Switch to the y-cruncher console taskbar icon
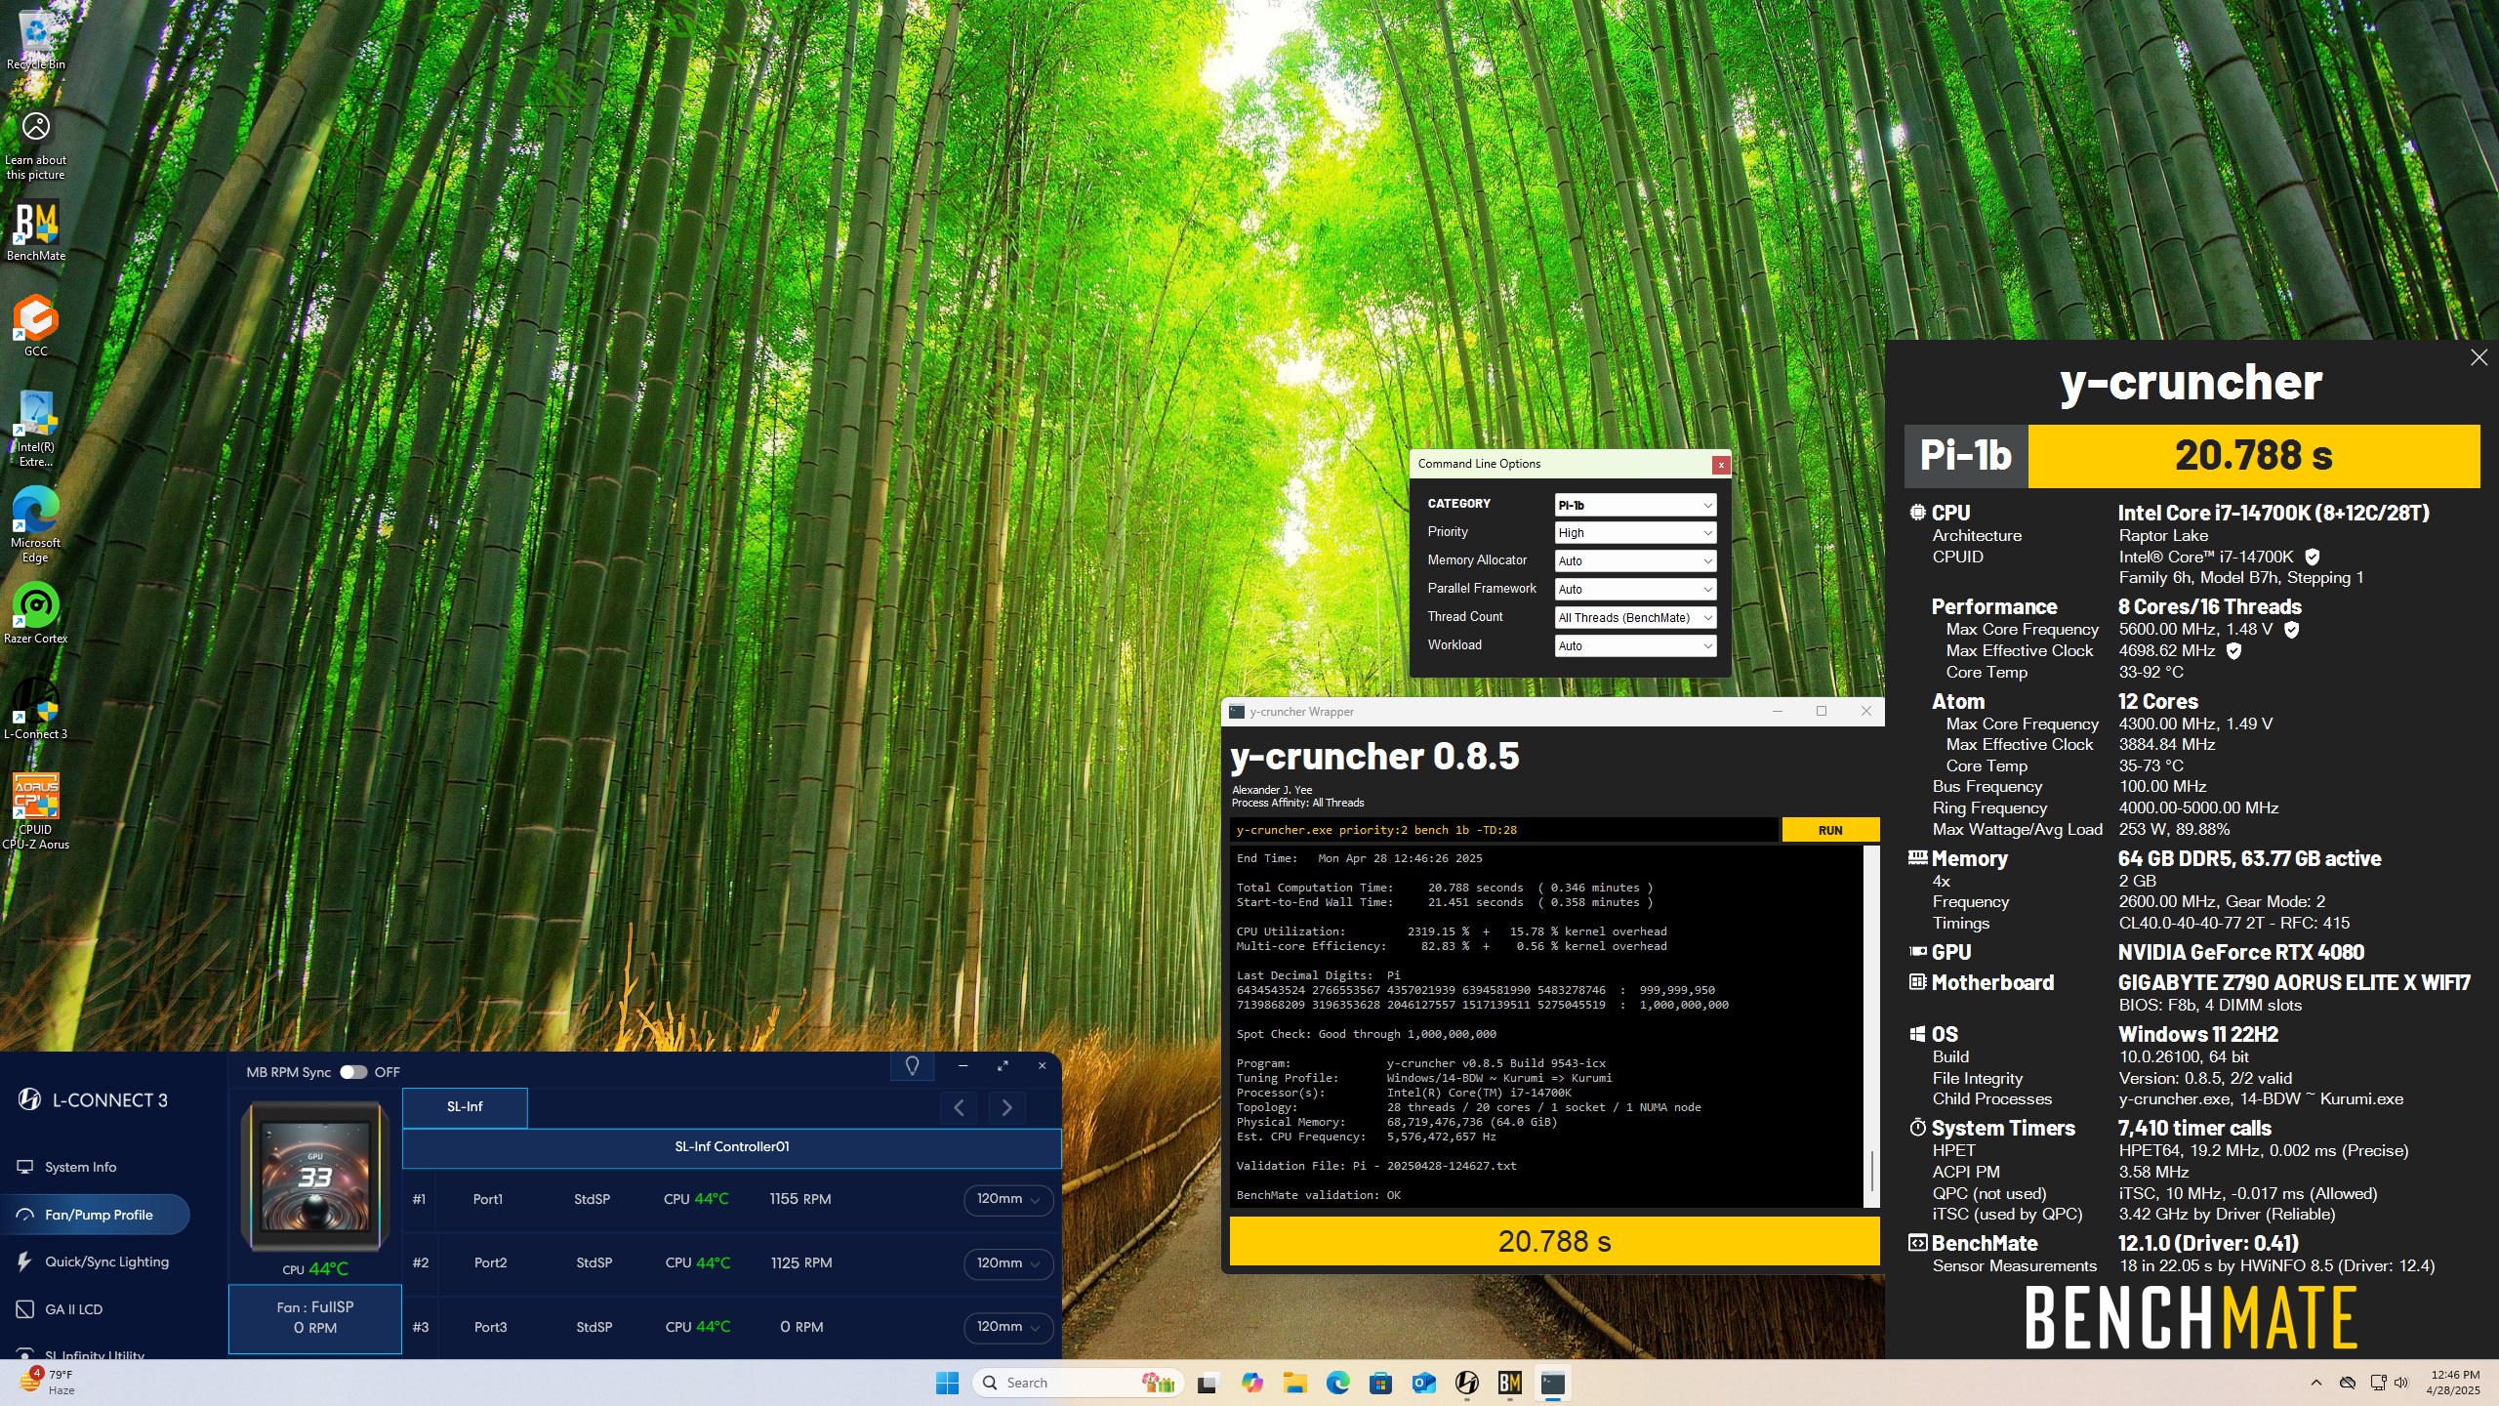Viewport: 2499px width, 1406px height. tap(1552, 1383)
